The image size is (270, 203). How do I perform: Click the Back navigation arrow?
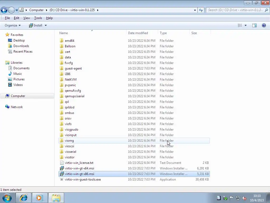pos(4,10)
